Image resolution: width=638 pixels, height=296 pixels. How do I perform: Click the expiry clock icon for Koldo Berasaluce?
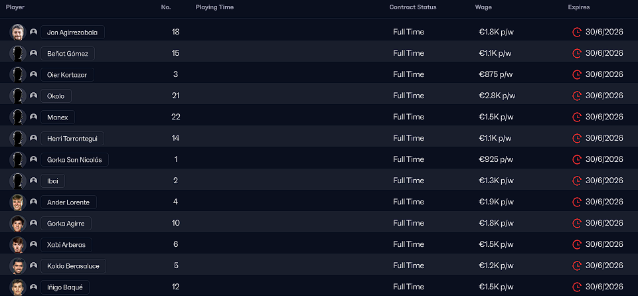576,265
